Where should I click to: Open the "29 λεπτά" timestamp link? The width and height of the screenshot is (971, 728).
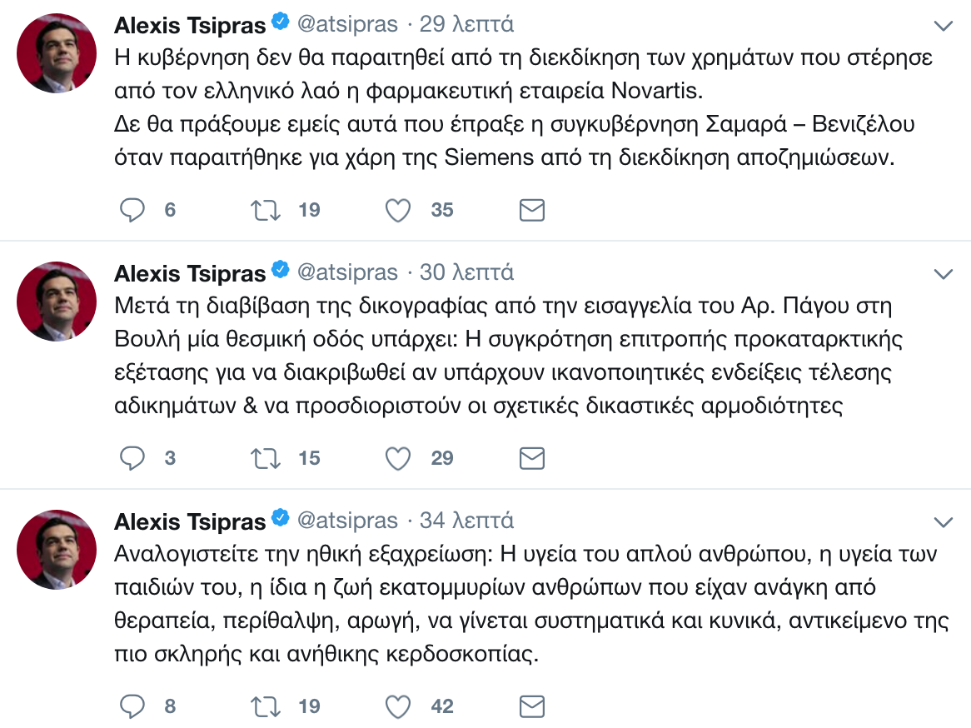pyautogui.click(x=466, y=24)
